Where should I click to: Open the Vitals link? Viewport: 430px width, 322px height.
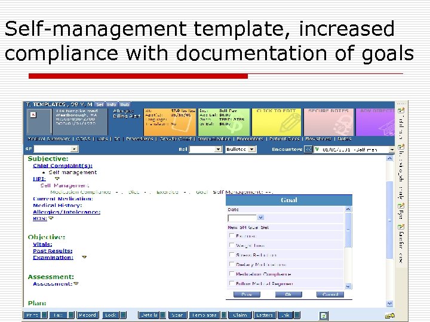pyautogui.click(x=42, y=244)
